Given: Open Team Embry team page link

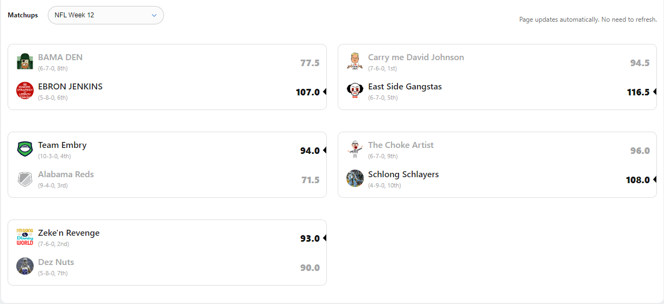Looking at the screenshot, I should pos(62,145).
